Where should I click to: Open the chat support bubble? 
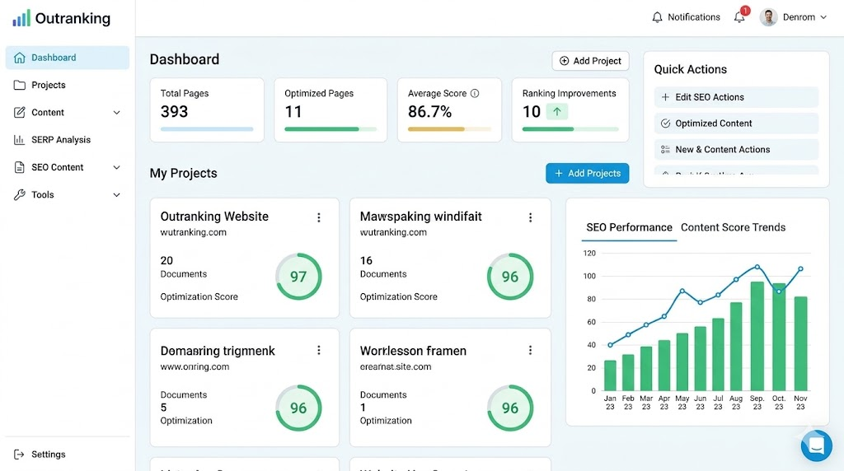816,445
